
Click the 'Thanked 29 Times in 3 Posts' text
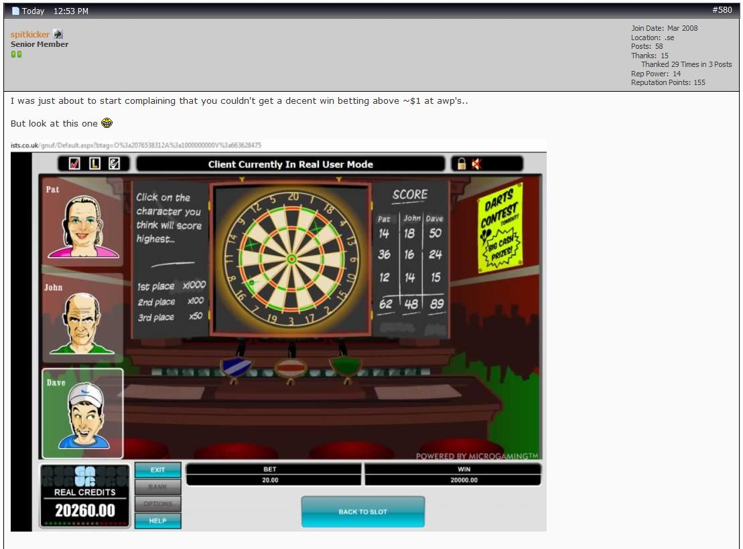click(687, 64)
